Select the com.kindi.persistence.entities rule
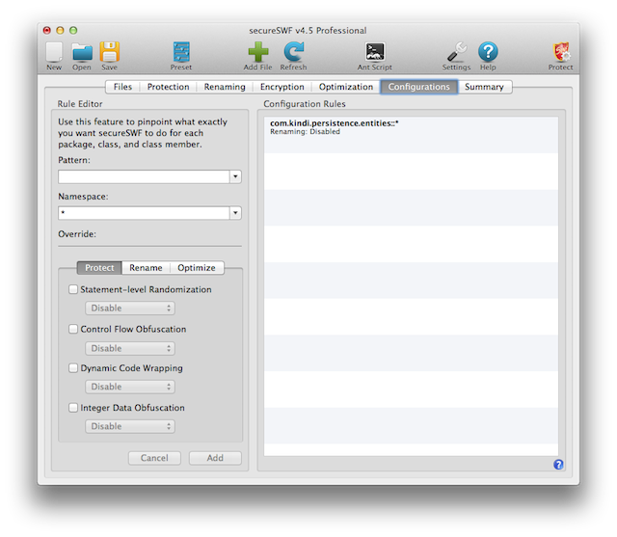617x537 pixels. pos(335,124)
